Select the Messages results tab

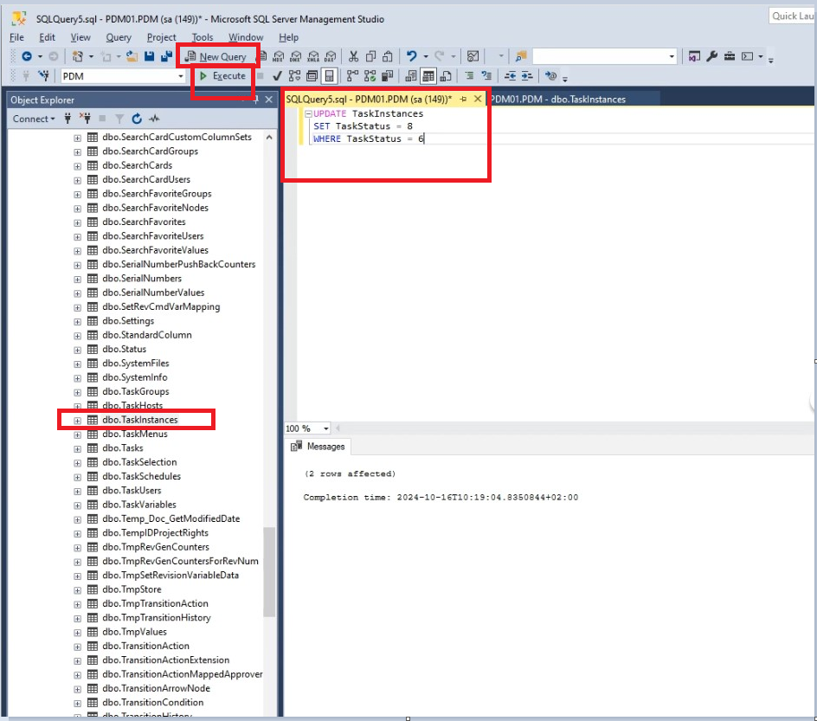(318, 447)
